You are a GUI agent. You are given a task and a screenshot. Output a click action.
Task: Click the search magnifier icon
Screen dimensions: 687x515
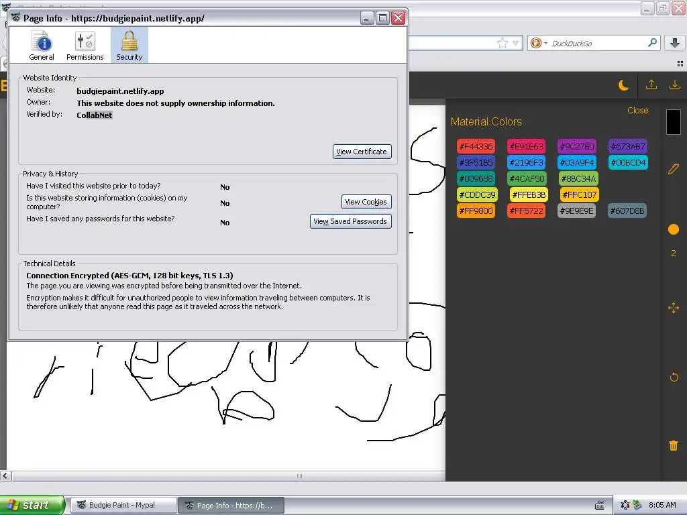pyautogui.click(x=652, y=43)
